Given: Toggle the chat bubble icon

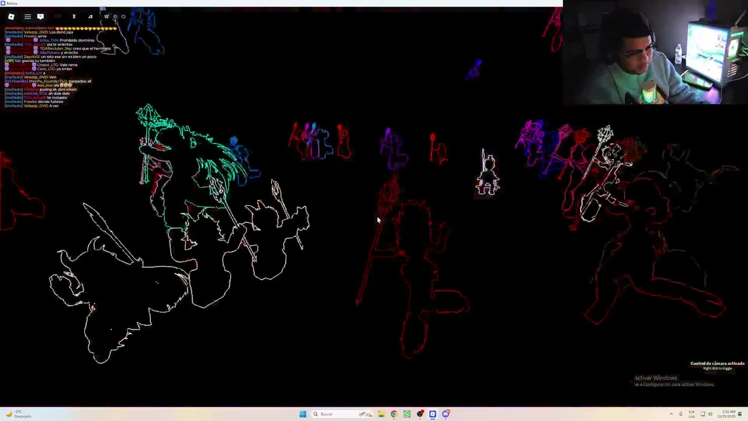Looking at the screenshot, I should [x=40, y=16].
